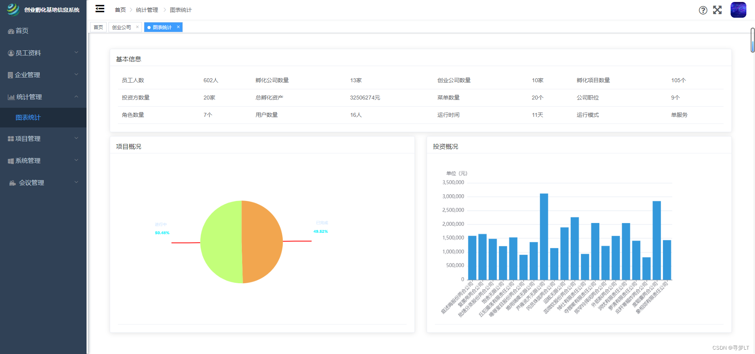Click the 32506274元 asset value
The image size is (755, 354).
[x=365, y=98]
